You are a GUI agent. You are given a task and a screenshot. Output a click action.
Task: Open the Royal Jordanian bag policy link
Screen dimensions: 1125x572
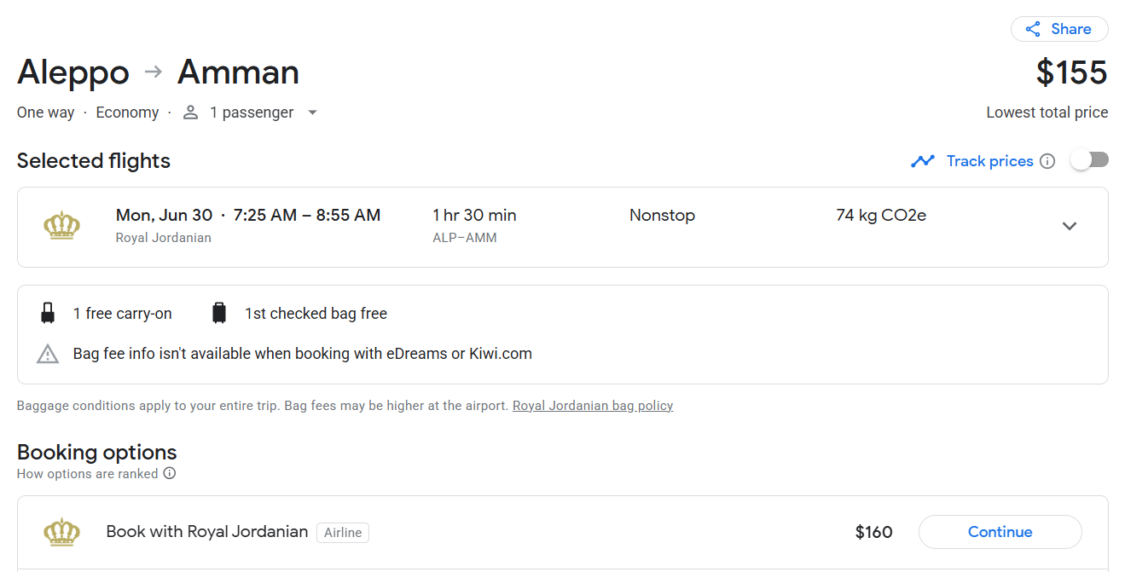tap(593, 406)
